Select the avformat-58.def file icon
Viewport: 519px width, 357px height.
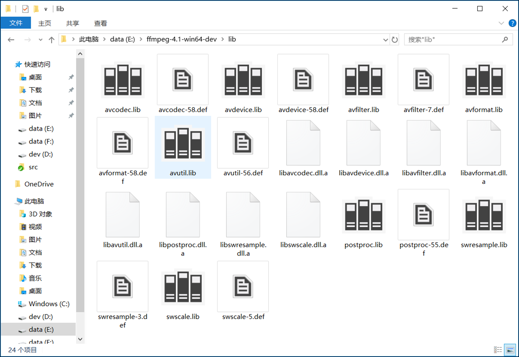(123, 143)
